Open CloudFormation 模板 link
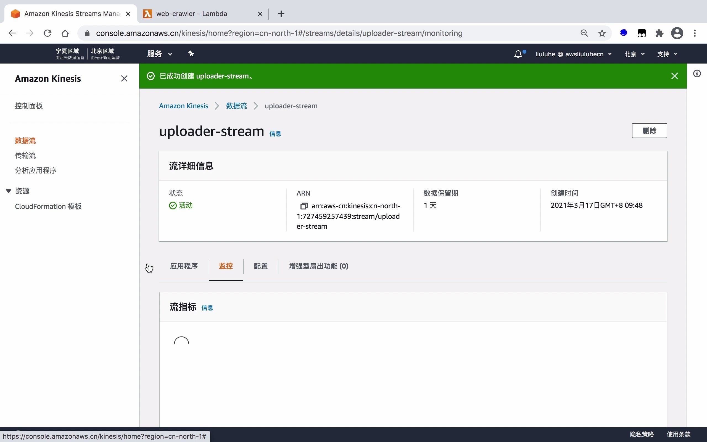Image resolution: width=707 pixels, height=442 pixels. point(48,206)
